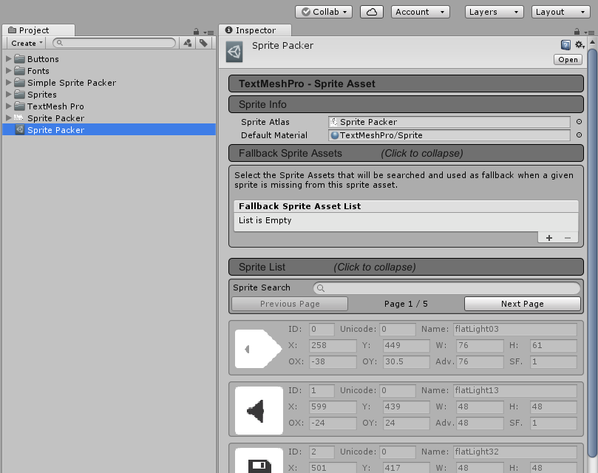Click the Sprite Search field
598x473 pixels.
446,288
